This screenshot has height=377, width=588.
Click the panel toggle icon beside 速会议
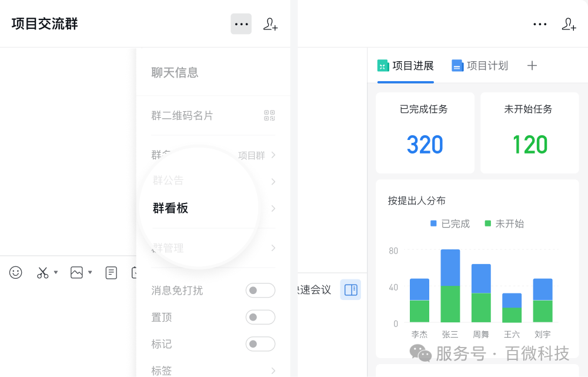click(350, 289)
